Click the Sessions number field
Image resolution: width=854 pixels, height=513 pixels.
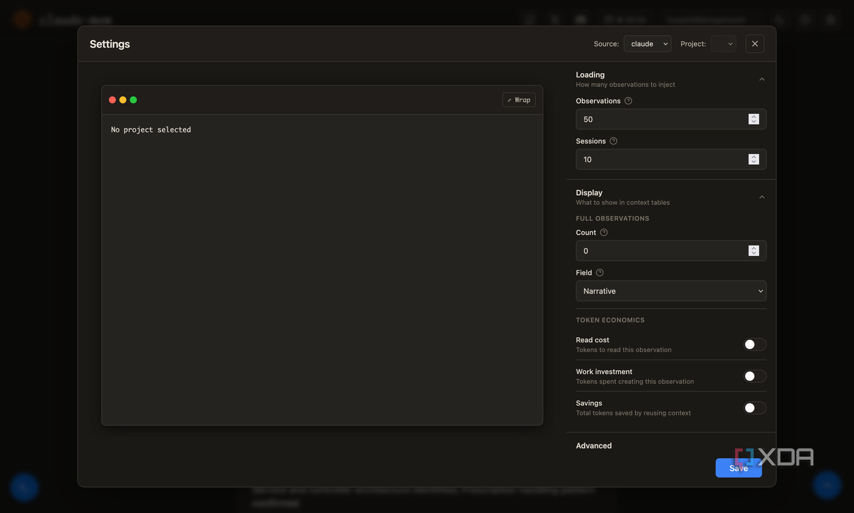pos(671,159)
